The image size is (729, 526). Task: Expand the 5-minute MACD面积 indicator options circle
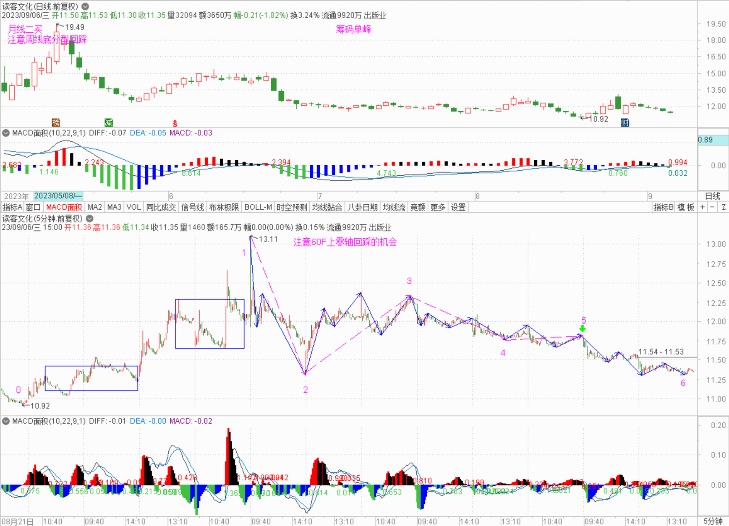tap(6, 421)
